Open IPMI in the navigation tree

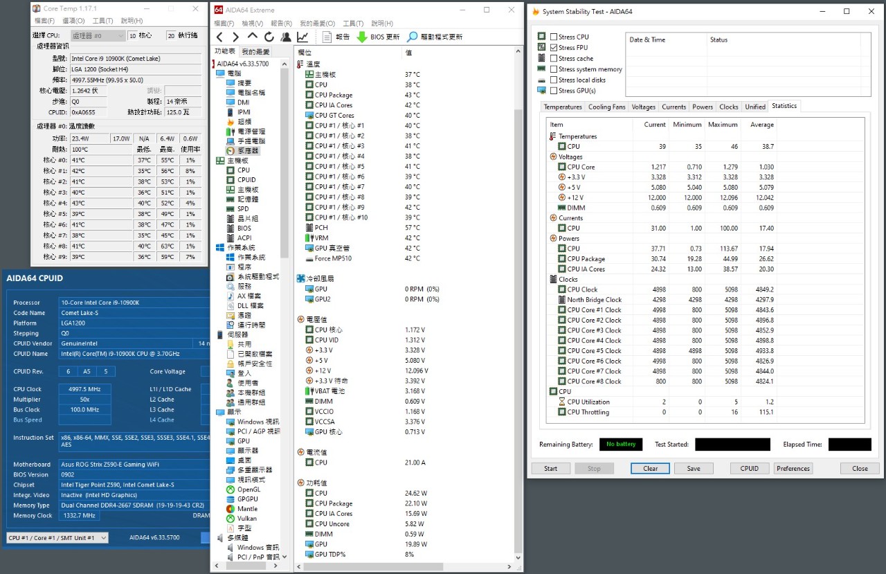(244, 111)
